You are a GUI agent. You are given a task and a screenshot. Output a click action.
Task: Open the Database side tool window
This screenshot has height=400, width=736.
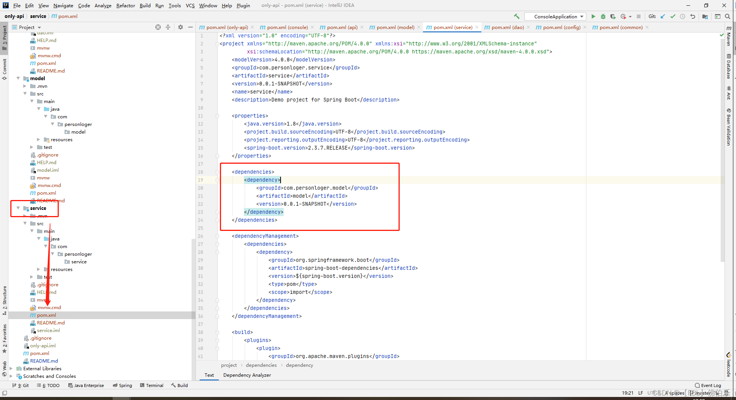click(729, 66)
